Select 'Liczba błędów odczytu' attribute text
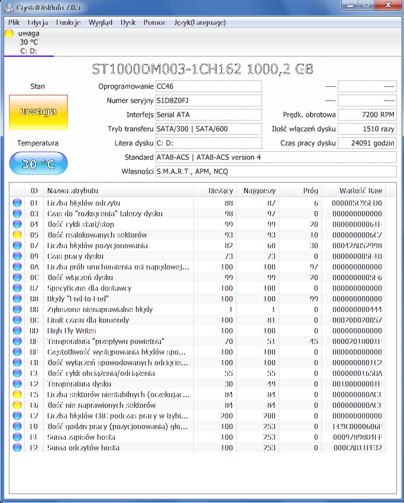Image resolution: width=404 pixels, height=503 pixels. click(83, 203)
